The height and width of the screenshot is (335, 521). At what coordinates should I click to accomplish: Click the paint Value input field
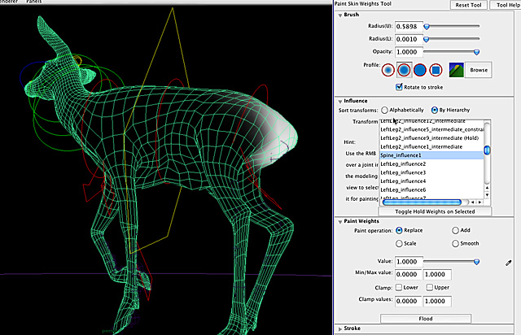409,262
